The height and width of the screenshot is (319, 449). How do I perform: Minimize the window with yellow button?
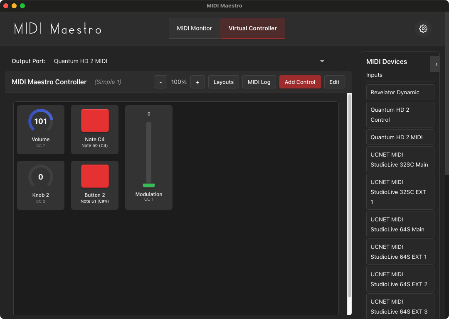(14, 6)
